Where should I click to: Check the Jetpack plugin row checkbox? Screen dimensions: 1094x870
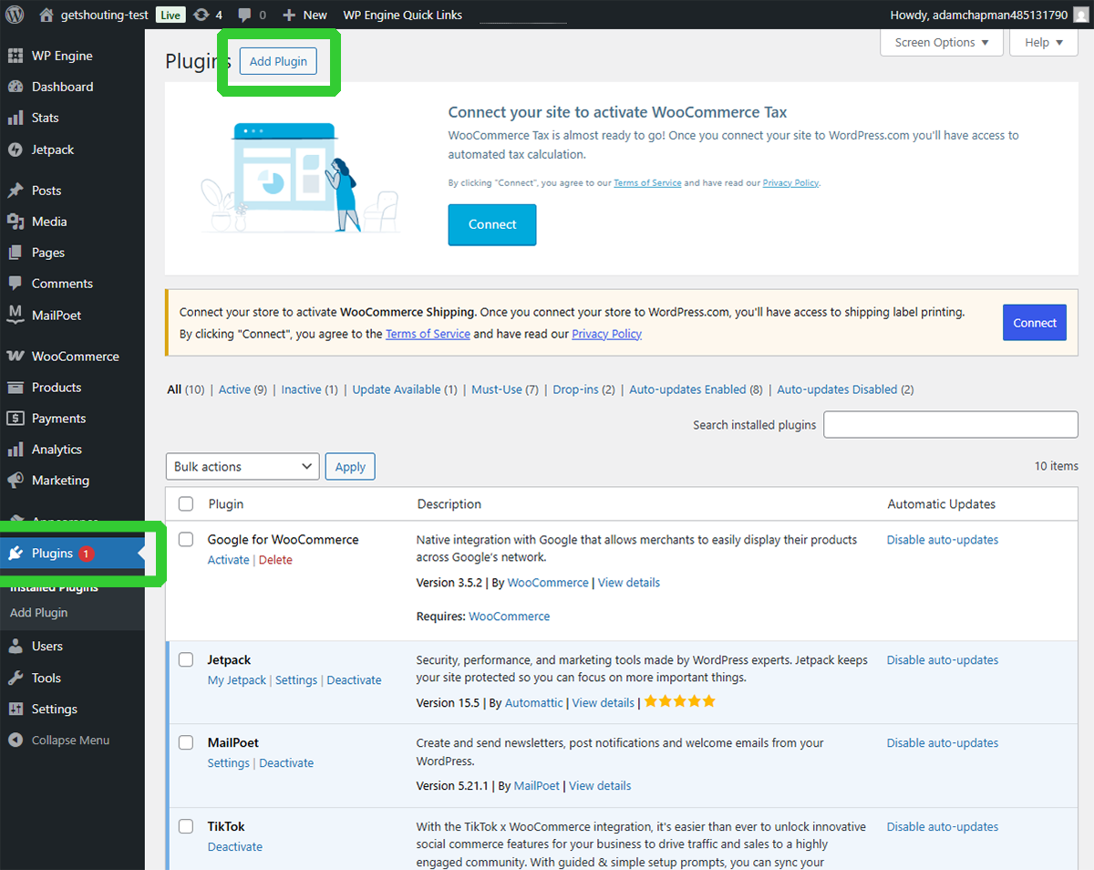pos(185,659)
